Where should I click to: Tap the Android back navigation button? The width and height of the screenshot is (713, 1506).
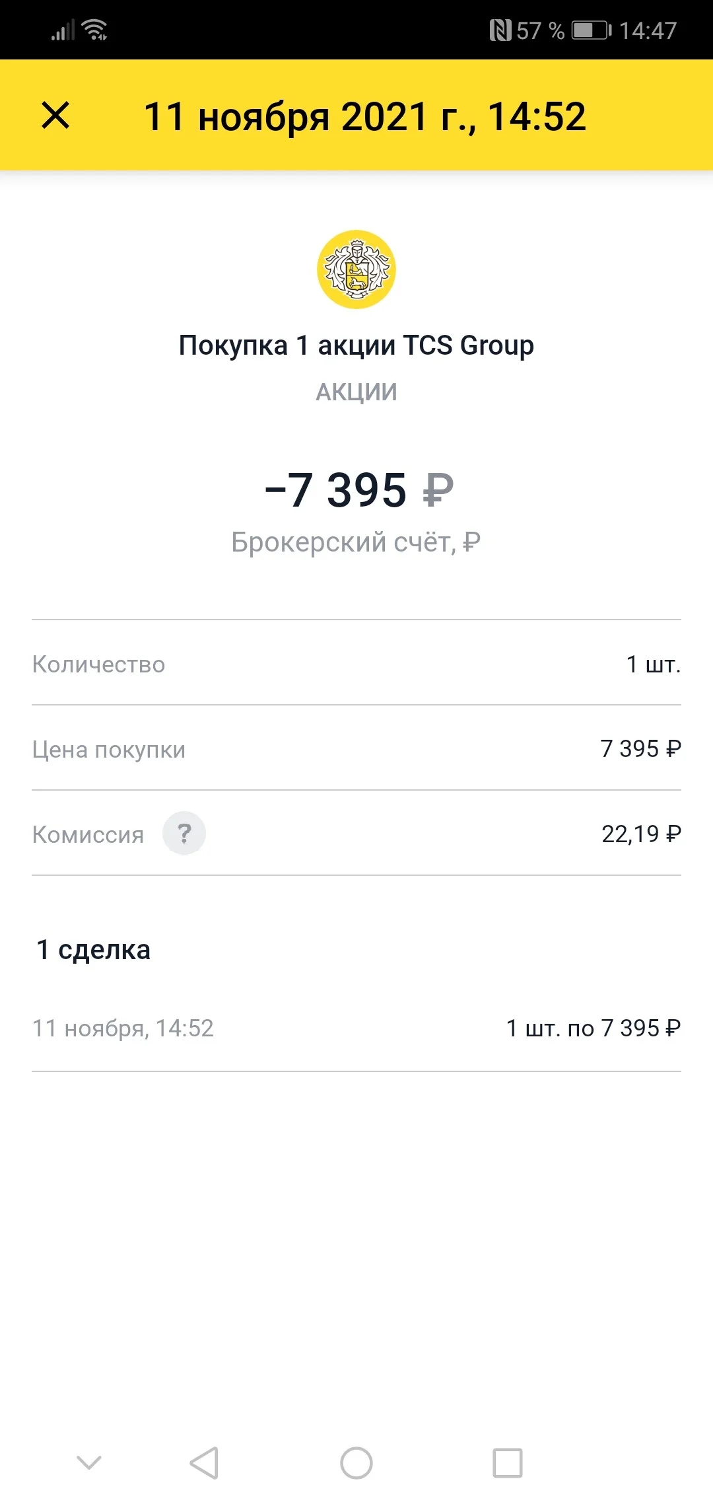click(x=204, y=1462)
